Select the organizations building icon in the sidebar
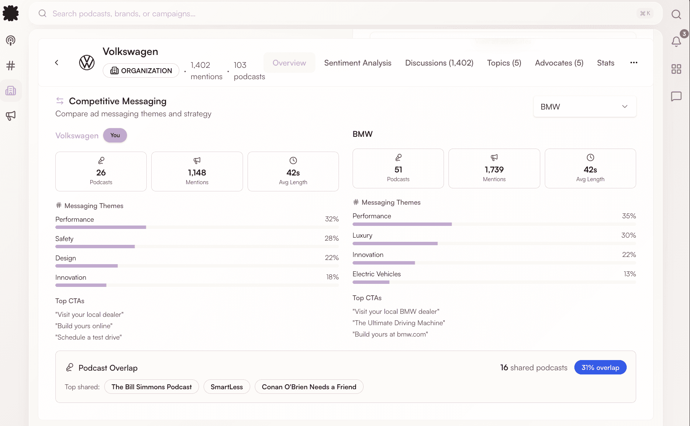 11,91
